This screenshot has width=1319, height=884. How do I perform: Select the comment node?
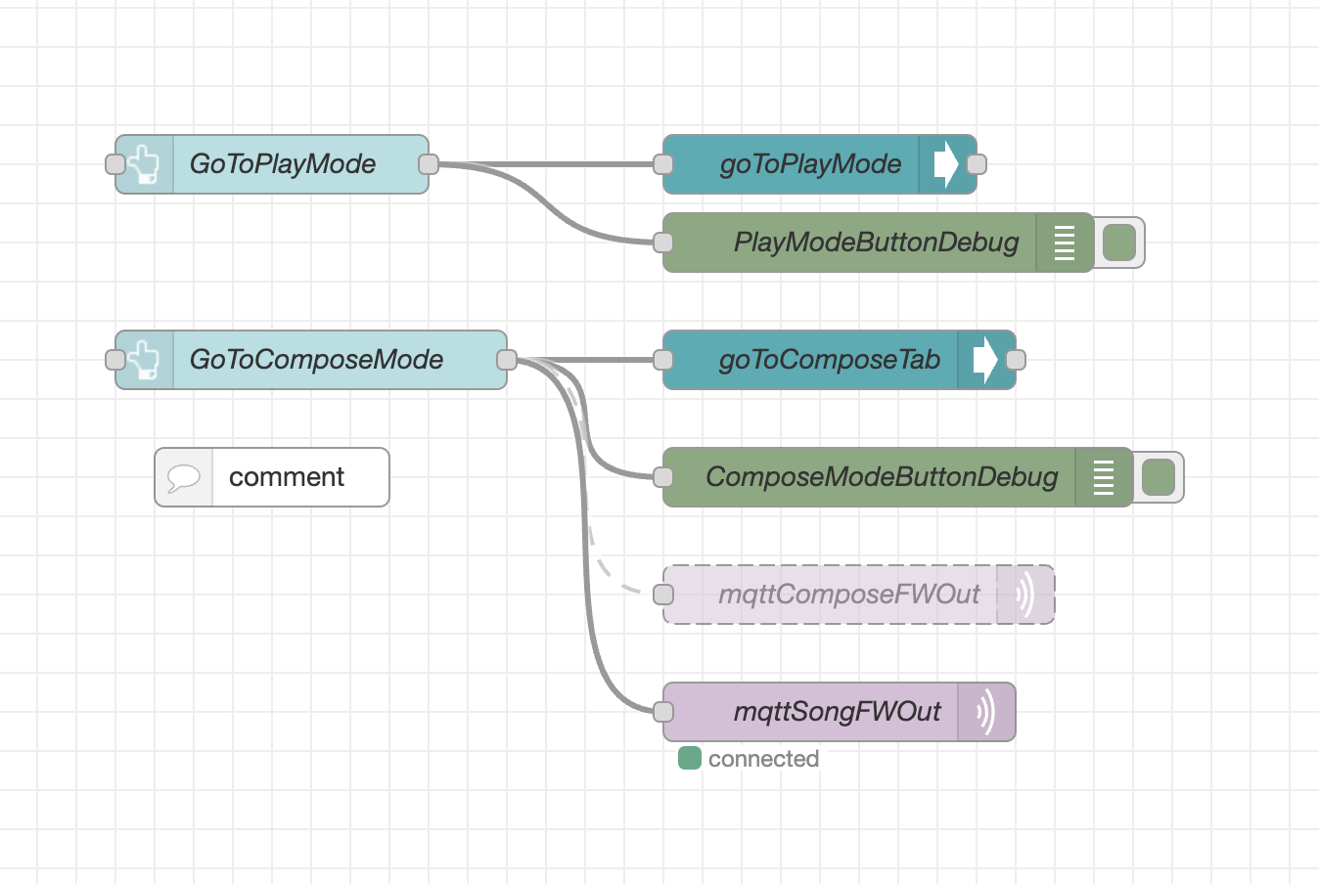click(286, 477)
